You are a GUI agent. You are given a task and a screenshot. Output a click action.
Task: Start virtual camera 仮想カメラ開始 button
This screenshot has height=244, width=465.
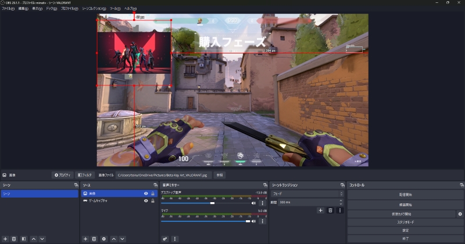pyautogui.click(x=402, y=214)
